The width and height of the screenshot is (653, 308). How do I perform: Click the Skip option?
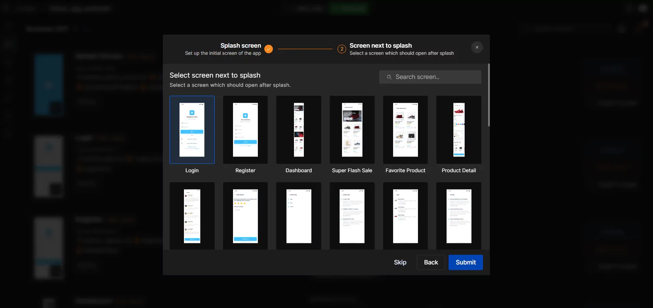pos(400,262)
